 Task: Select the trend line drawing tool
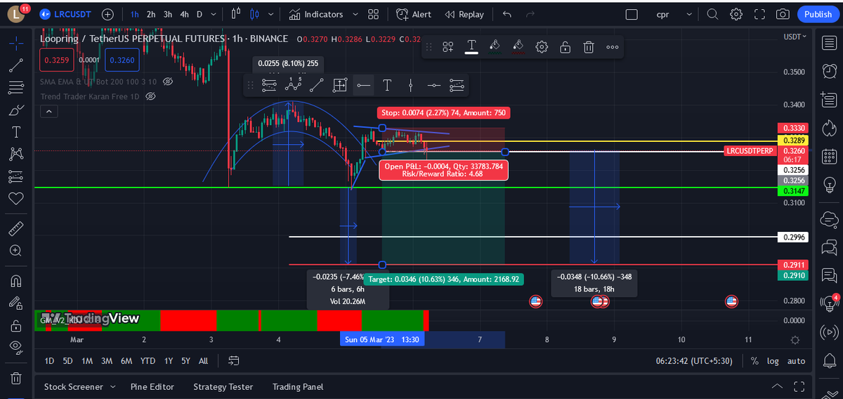(x=16, y=65)
